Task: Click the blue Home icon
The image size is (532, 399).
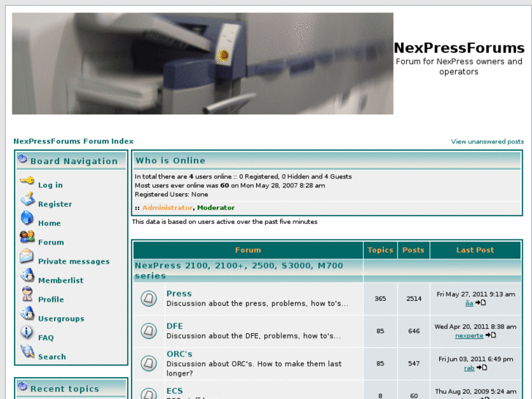Action: [27, 218]
